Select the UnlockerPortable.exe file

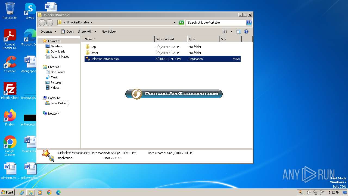pyautogui.click(x=163, y=59)
